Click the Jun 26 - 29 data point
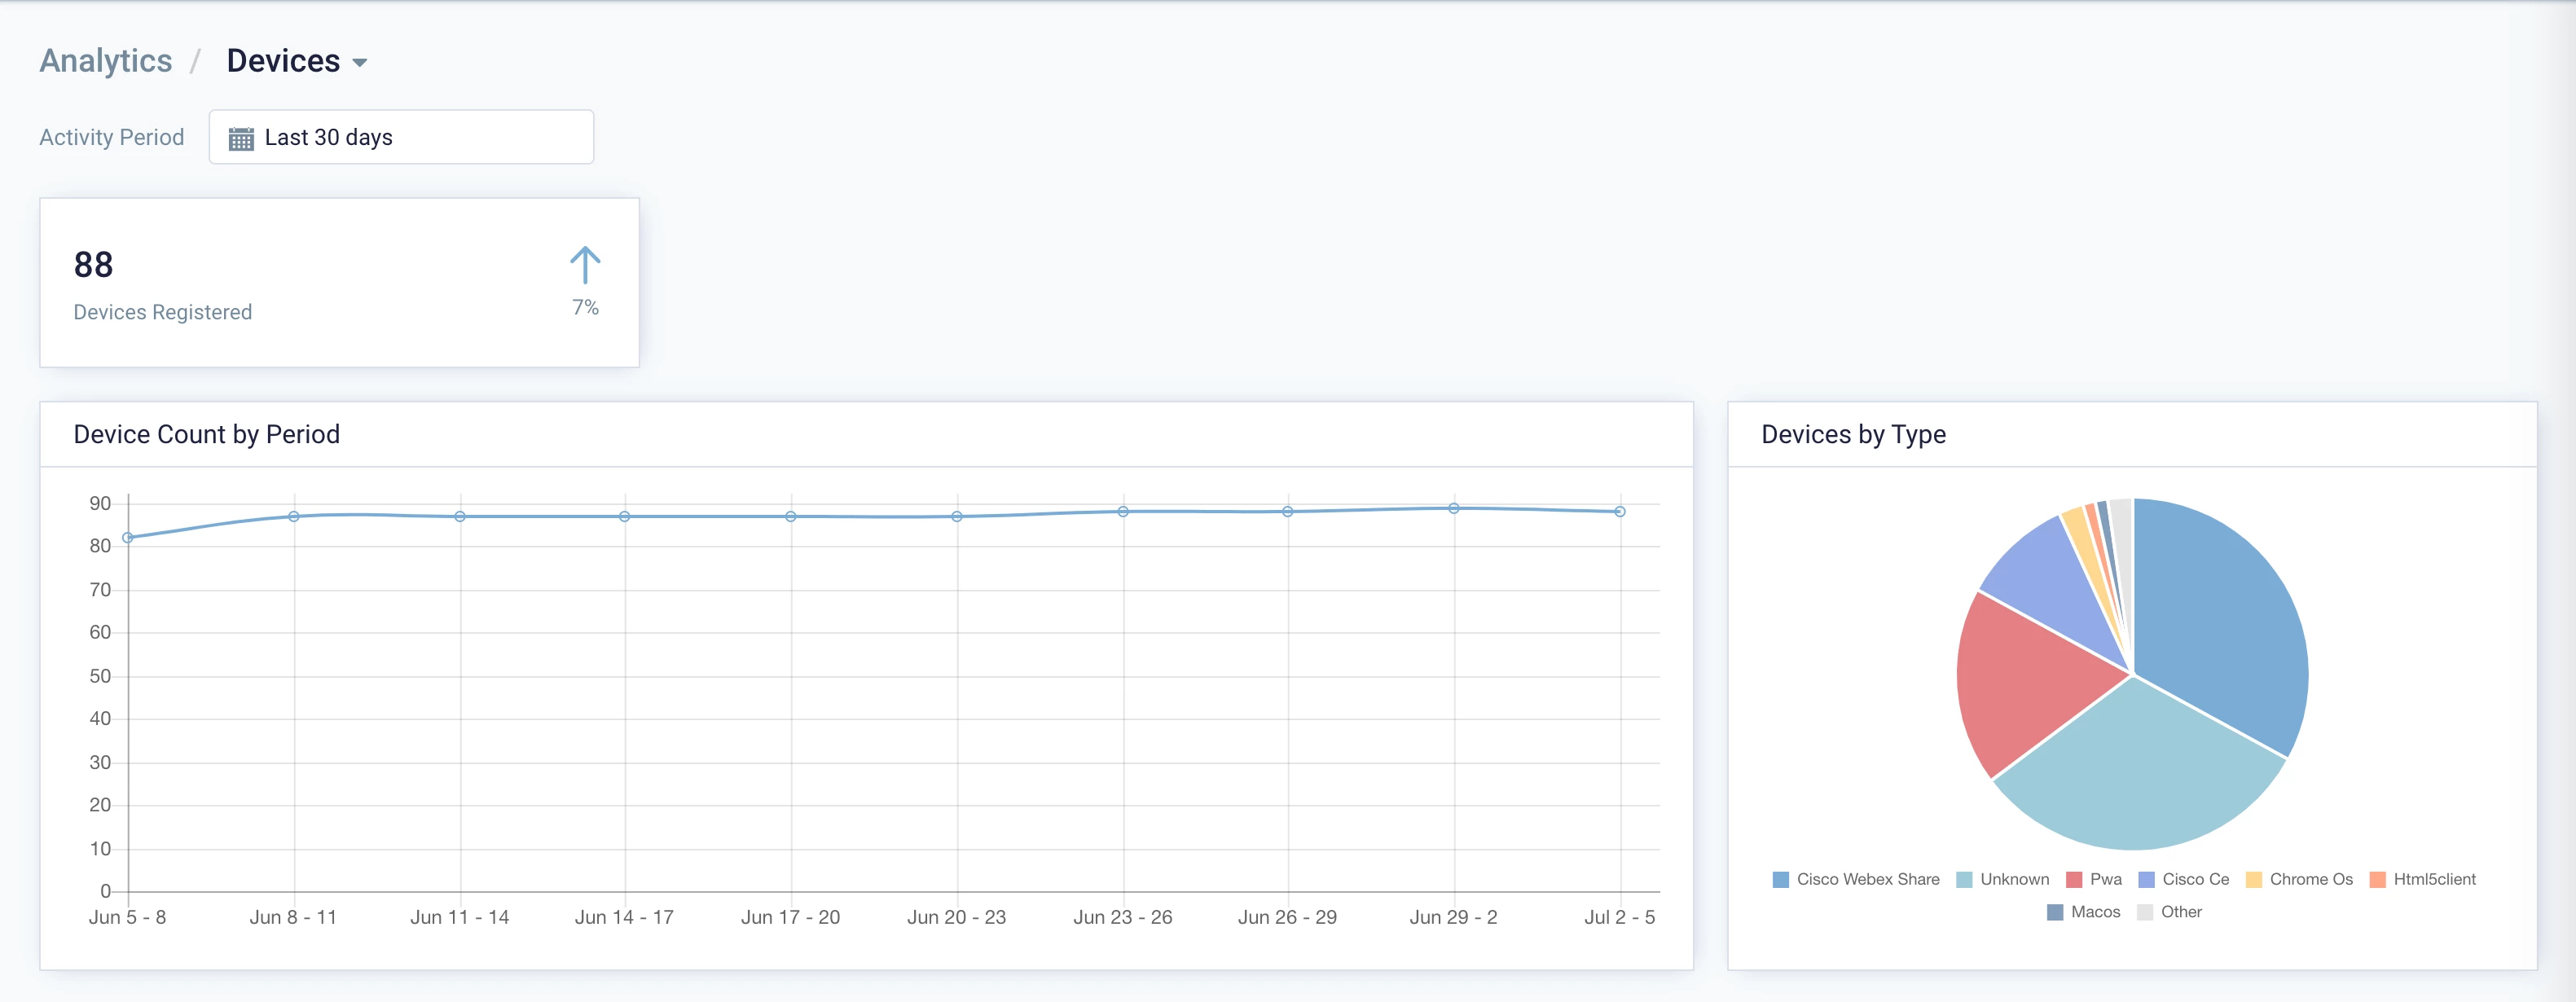The height and width of the screenshot is (1002, 2576). tap(1288, 512)
